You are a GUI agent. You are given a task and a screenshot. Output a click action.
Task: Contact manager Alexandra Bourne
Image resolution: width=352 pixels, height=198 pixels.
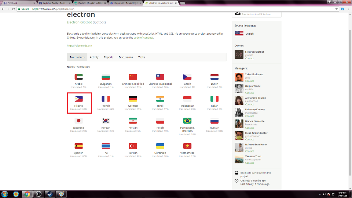pos(249,104)
